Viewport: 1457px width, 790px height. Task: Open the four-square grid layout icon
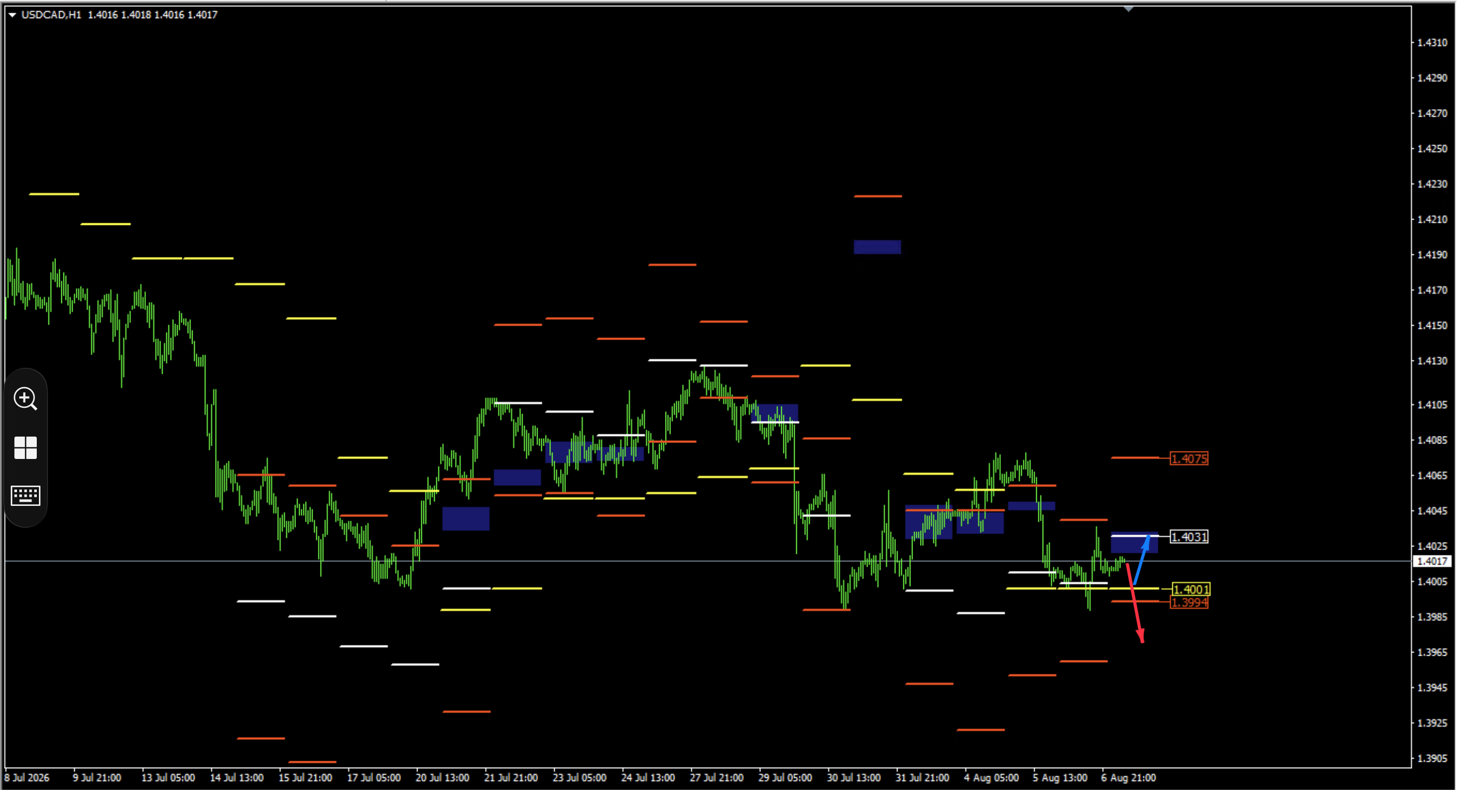coord(26,448)
